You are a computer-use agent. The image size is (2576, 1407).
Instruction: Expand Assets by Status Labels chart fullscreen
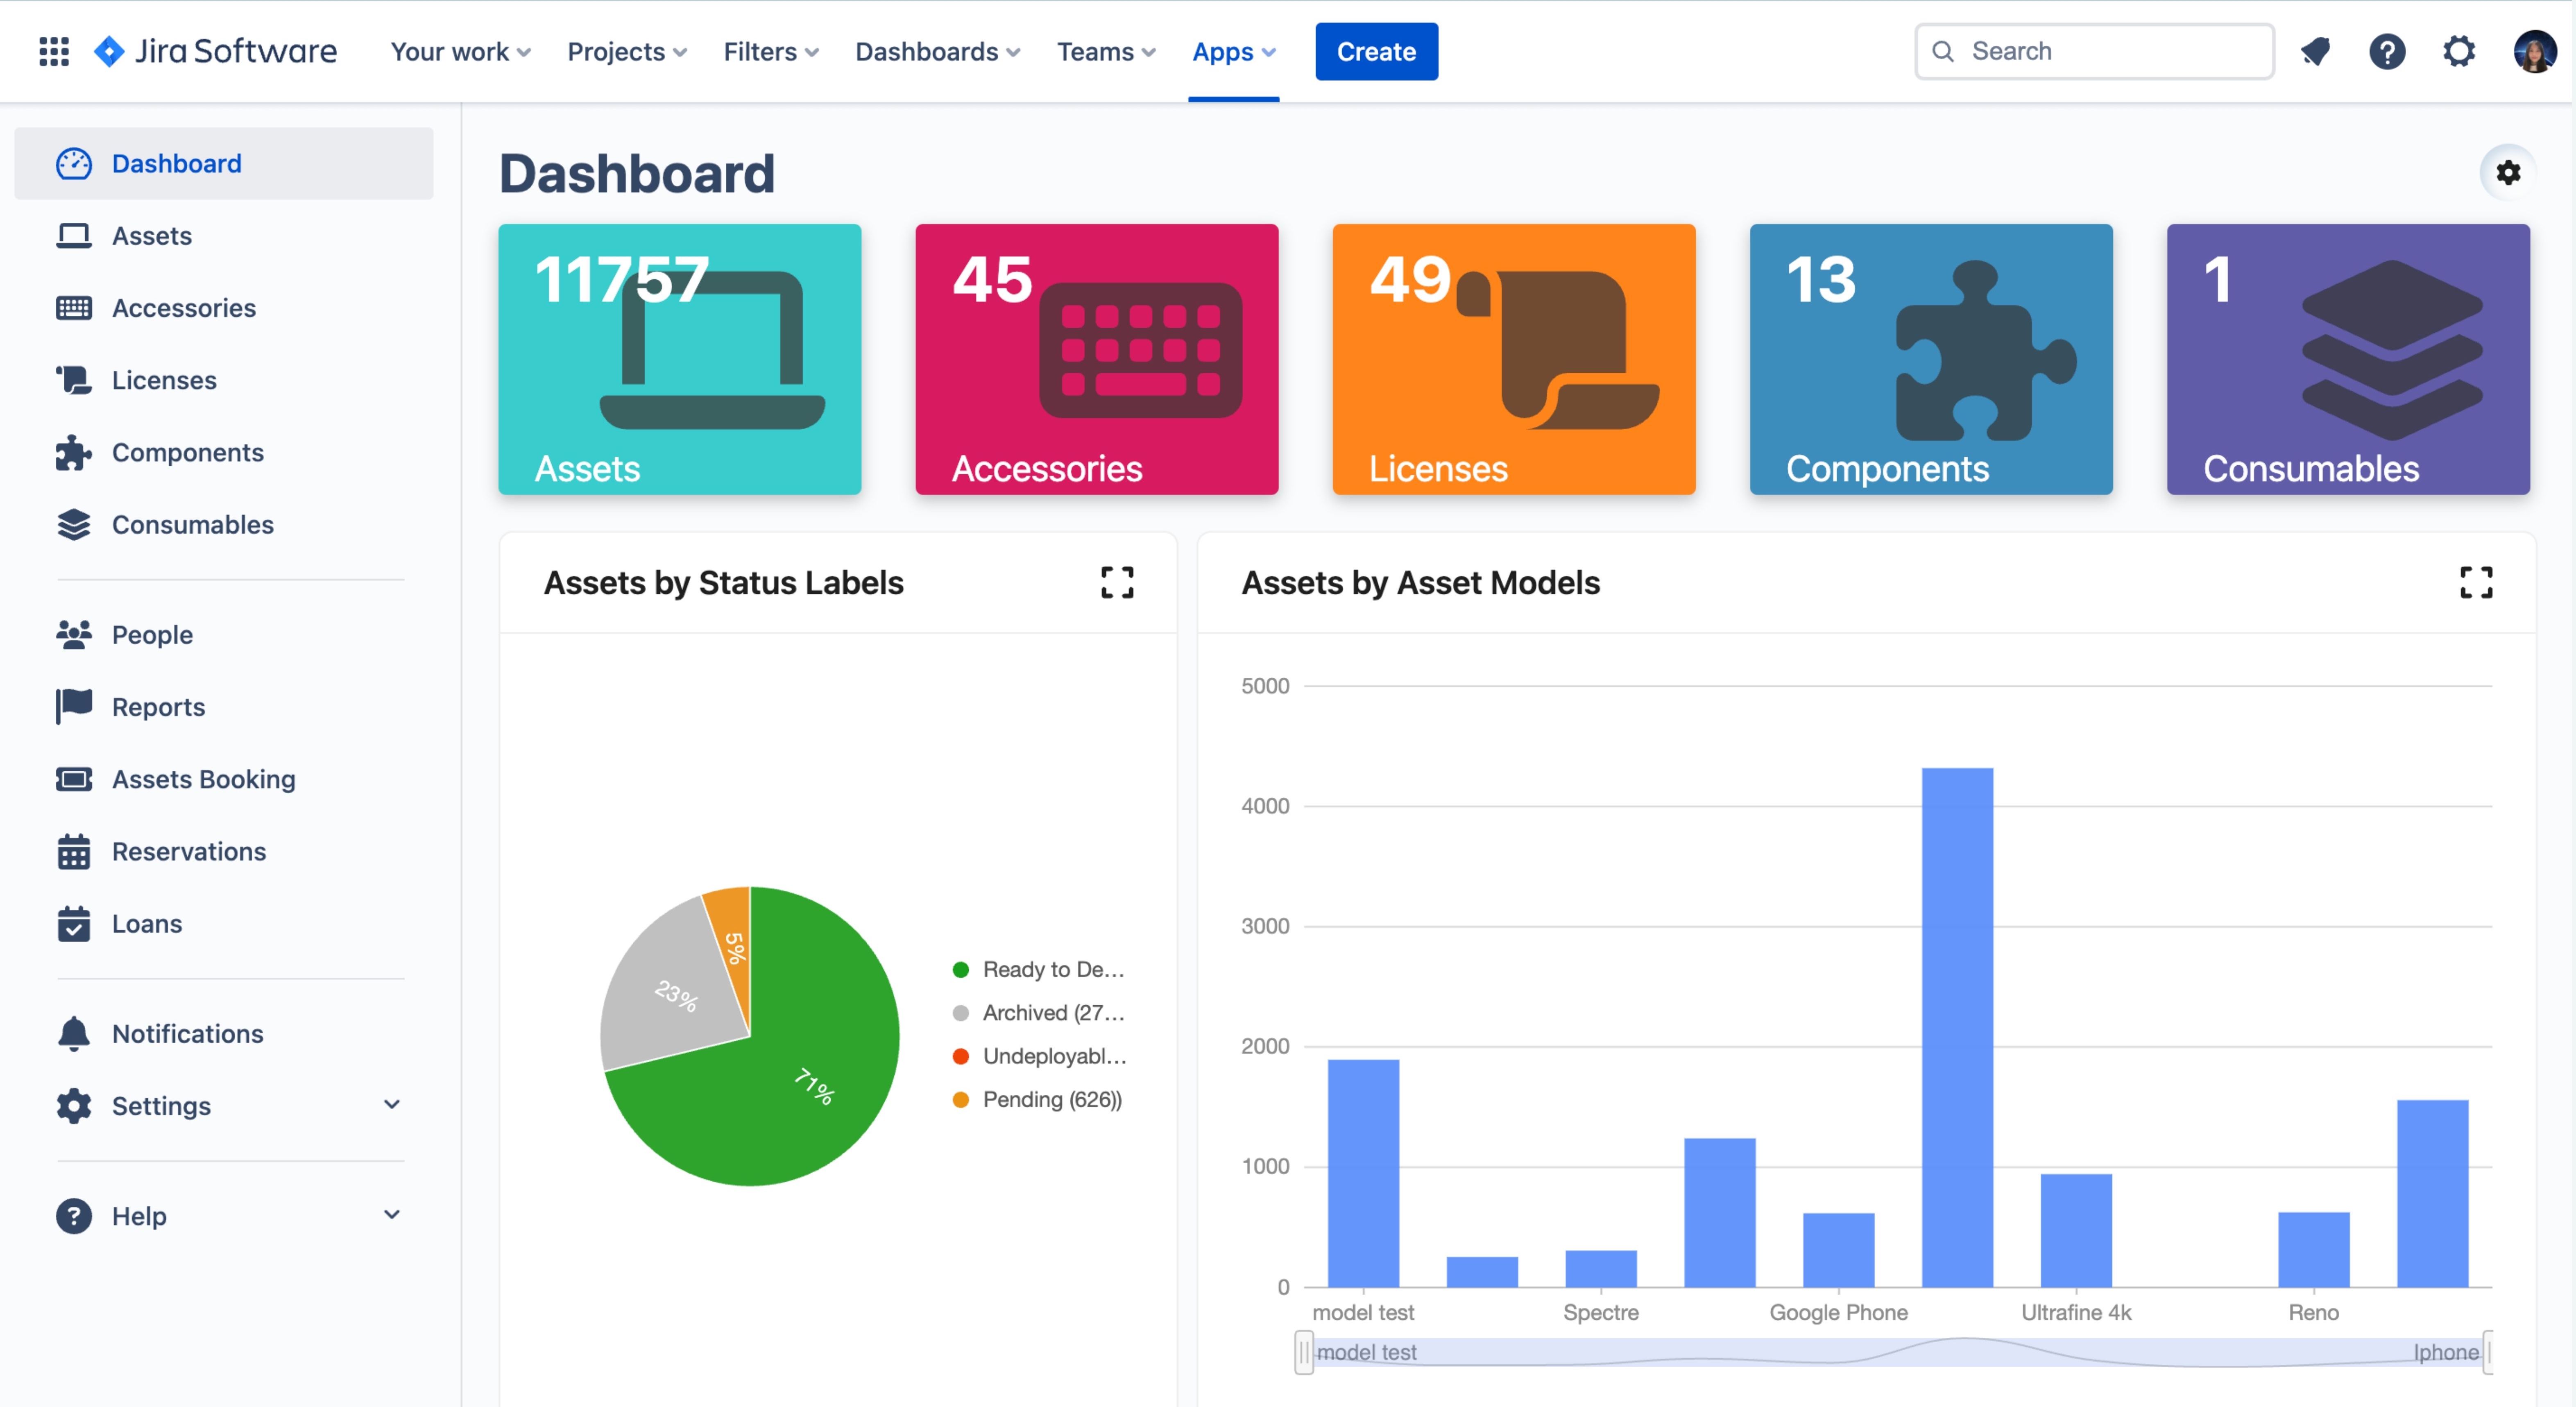[x=1117, y=582]
